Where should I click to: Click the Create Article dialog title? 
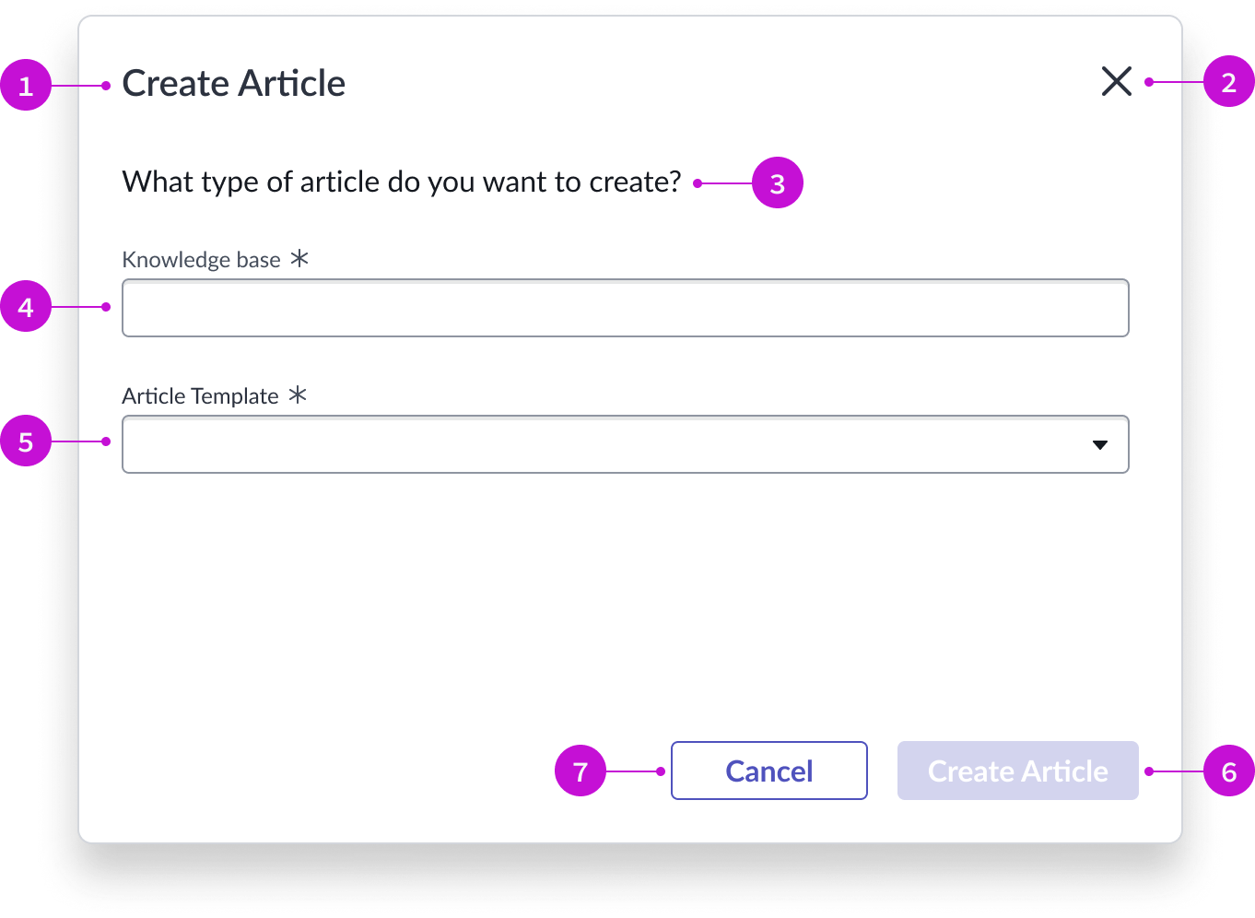pos(233,83)
